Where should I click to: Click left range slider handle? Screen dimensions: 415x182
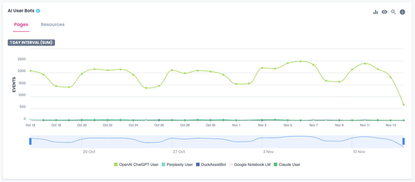pyautogui.click(x=30, y=141)
